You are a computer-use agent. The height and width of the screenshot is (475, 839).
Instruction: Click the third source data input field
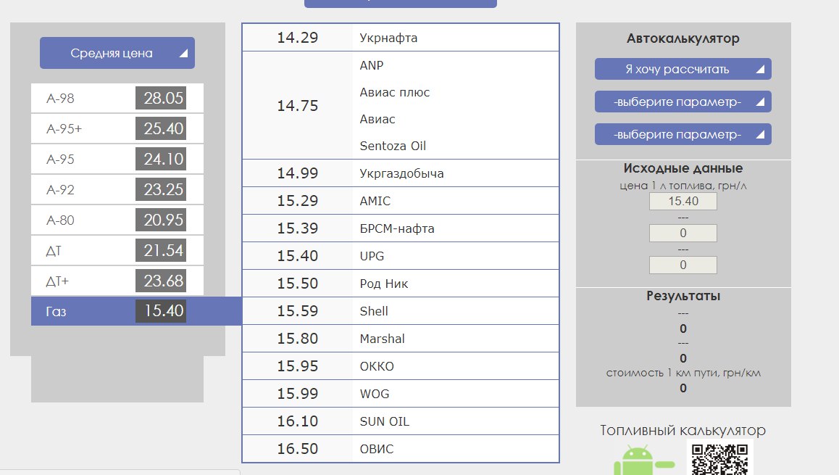[683, 265]
